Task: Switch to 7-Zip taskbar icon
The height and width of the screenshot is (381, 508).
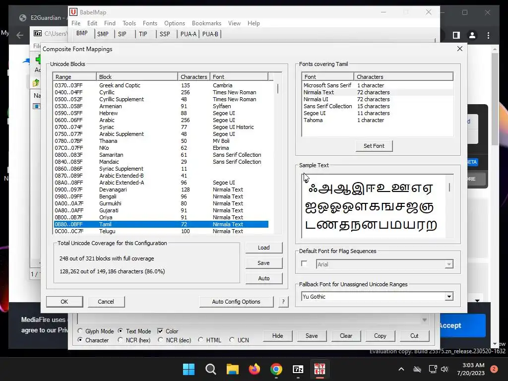Action: pyautogui.click(x=298, y=369)
